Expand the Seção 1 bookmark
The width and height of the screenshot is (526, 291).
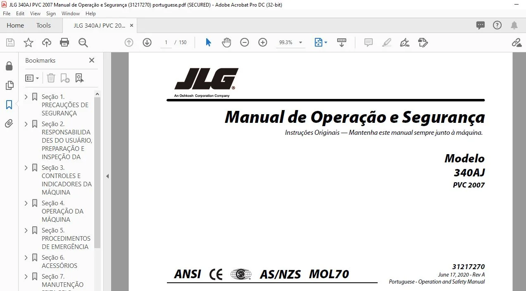click(26, 97)
